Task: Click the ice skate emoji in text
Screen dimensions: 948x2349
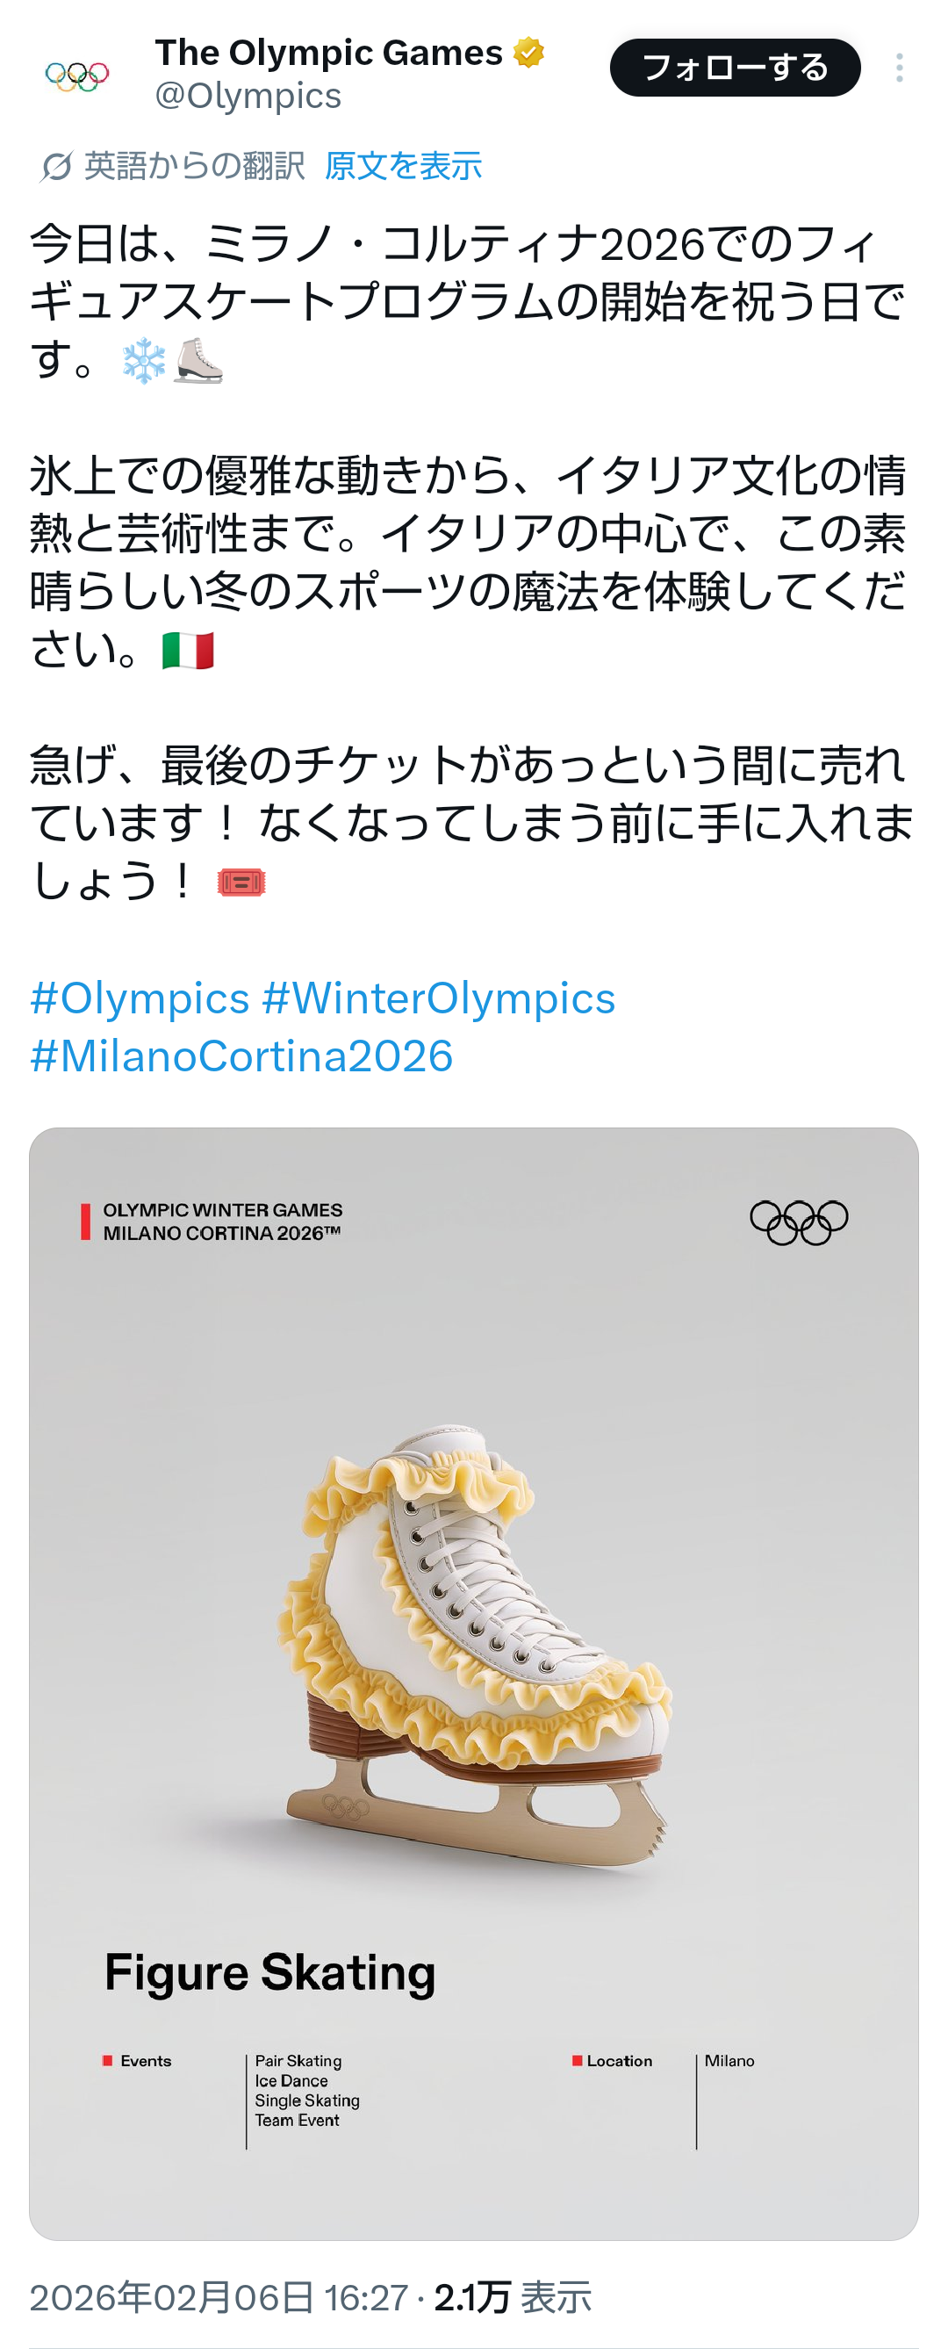Action: (198, 362)
